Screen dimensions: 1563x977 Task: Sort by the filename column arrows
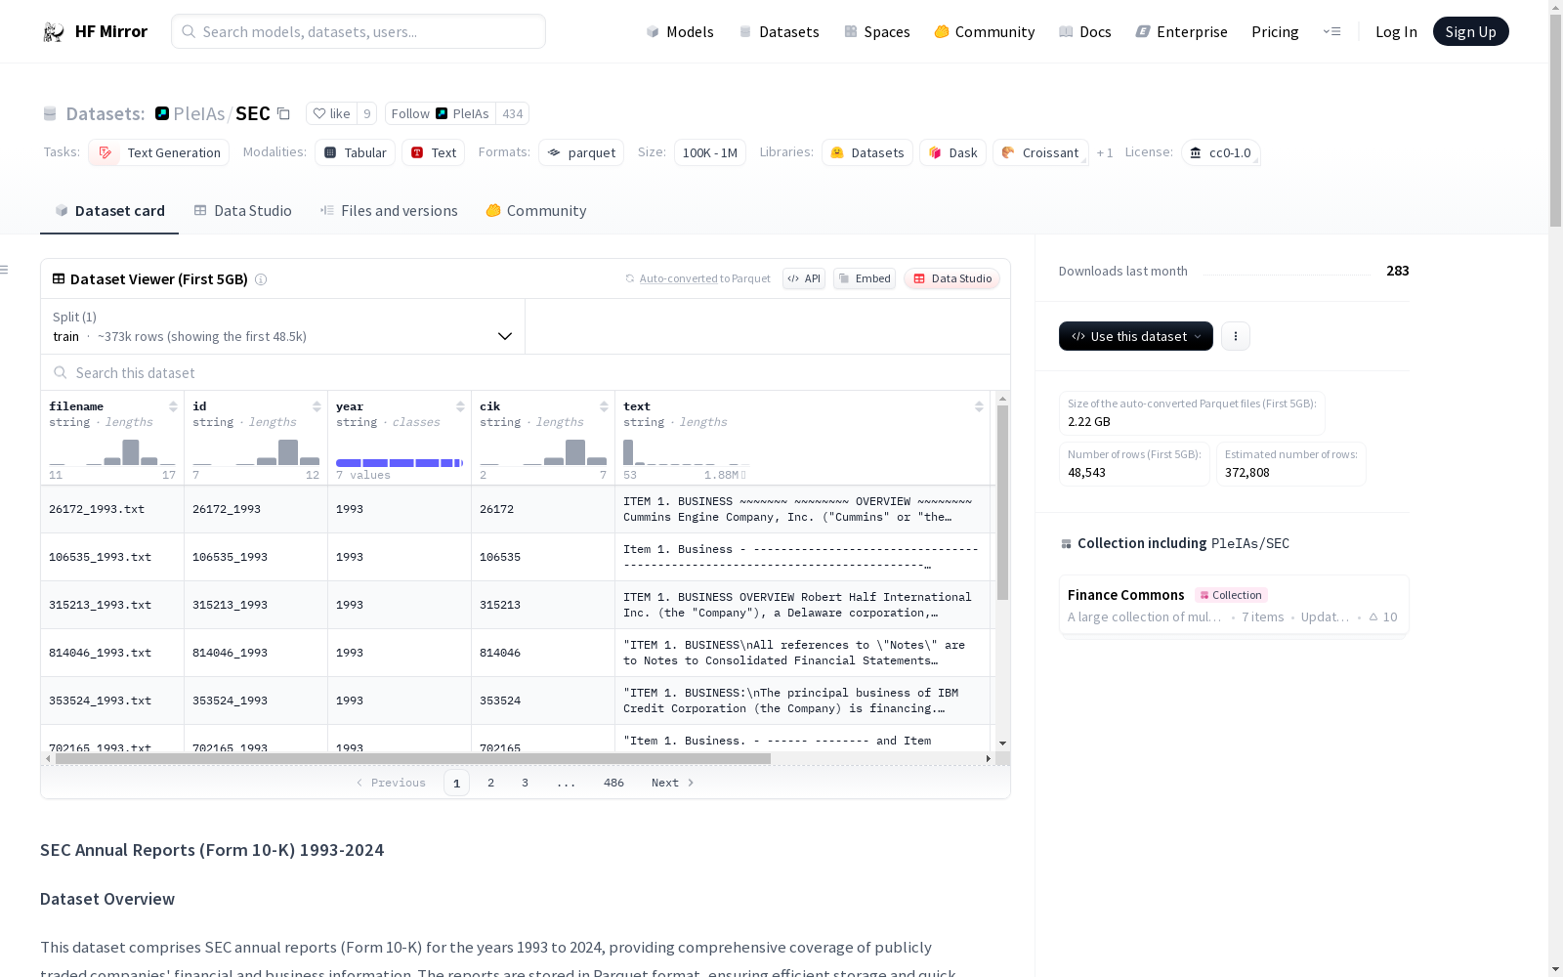click(173, 406)
